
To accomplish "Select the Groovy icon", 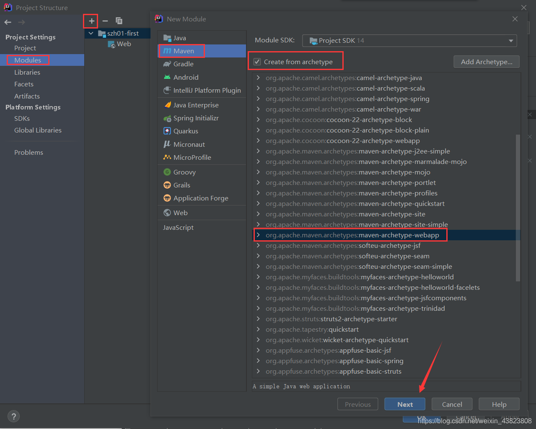I will (167, 172).
